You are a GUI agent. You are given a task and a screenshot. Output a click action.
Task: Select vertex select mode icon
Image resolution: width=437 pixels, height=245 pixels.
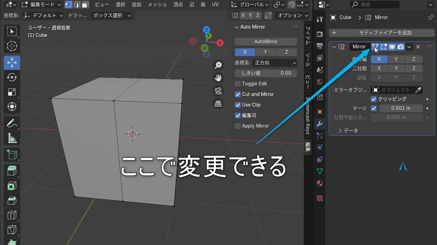[x=68, y=4]
